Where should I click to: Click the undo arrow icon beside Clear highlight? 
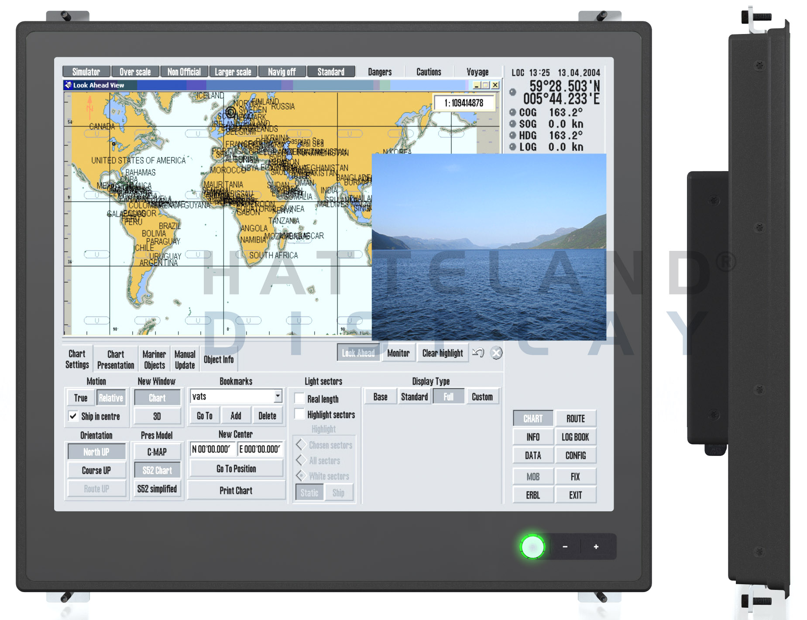(x=478, y=353)
